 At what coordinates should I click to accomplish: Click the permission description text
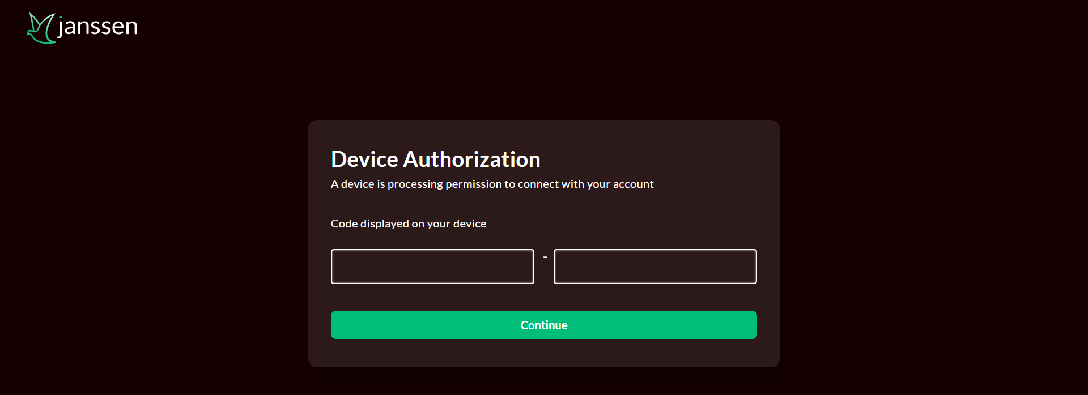point(492,184)
